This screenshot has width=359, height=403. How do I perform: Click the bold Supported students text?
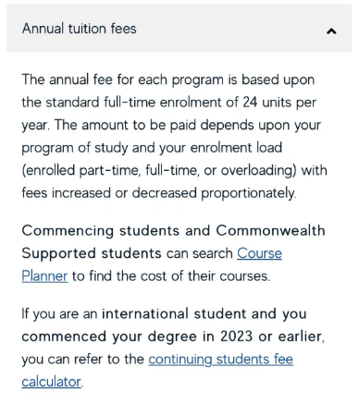click(x=92, y=253)
